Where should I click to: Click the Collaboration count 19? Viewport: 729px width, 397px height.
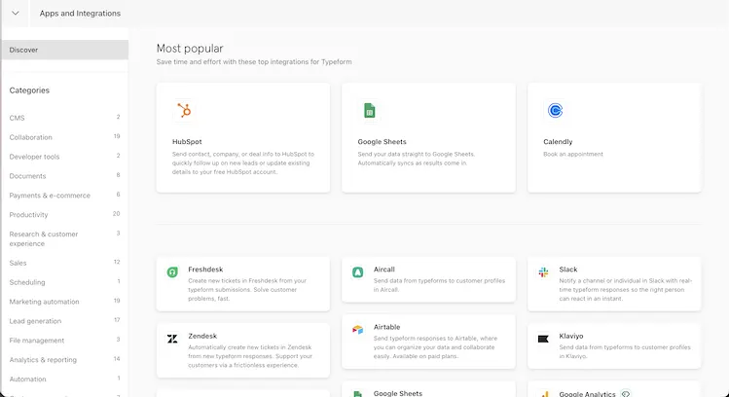click(117, 136)
